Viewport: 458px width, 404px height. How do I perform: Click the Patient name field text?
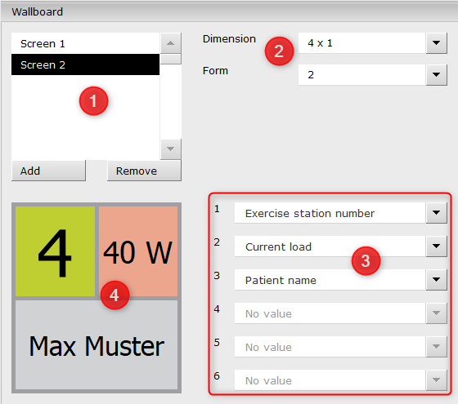pyautogui.click(x=281, y=280)
